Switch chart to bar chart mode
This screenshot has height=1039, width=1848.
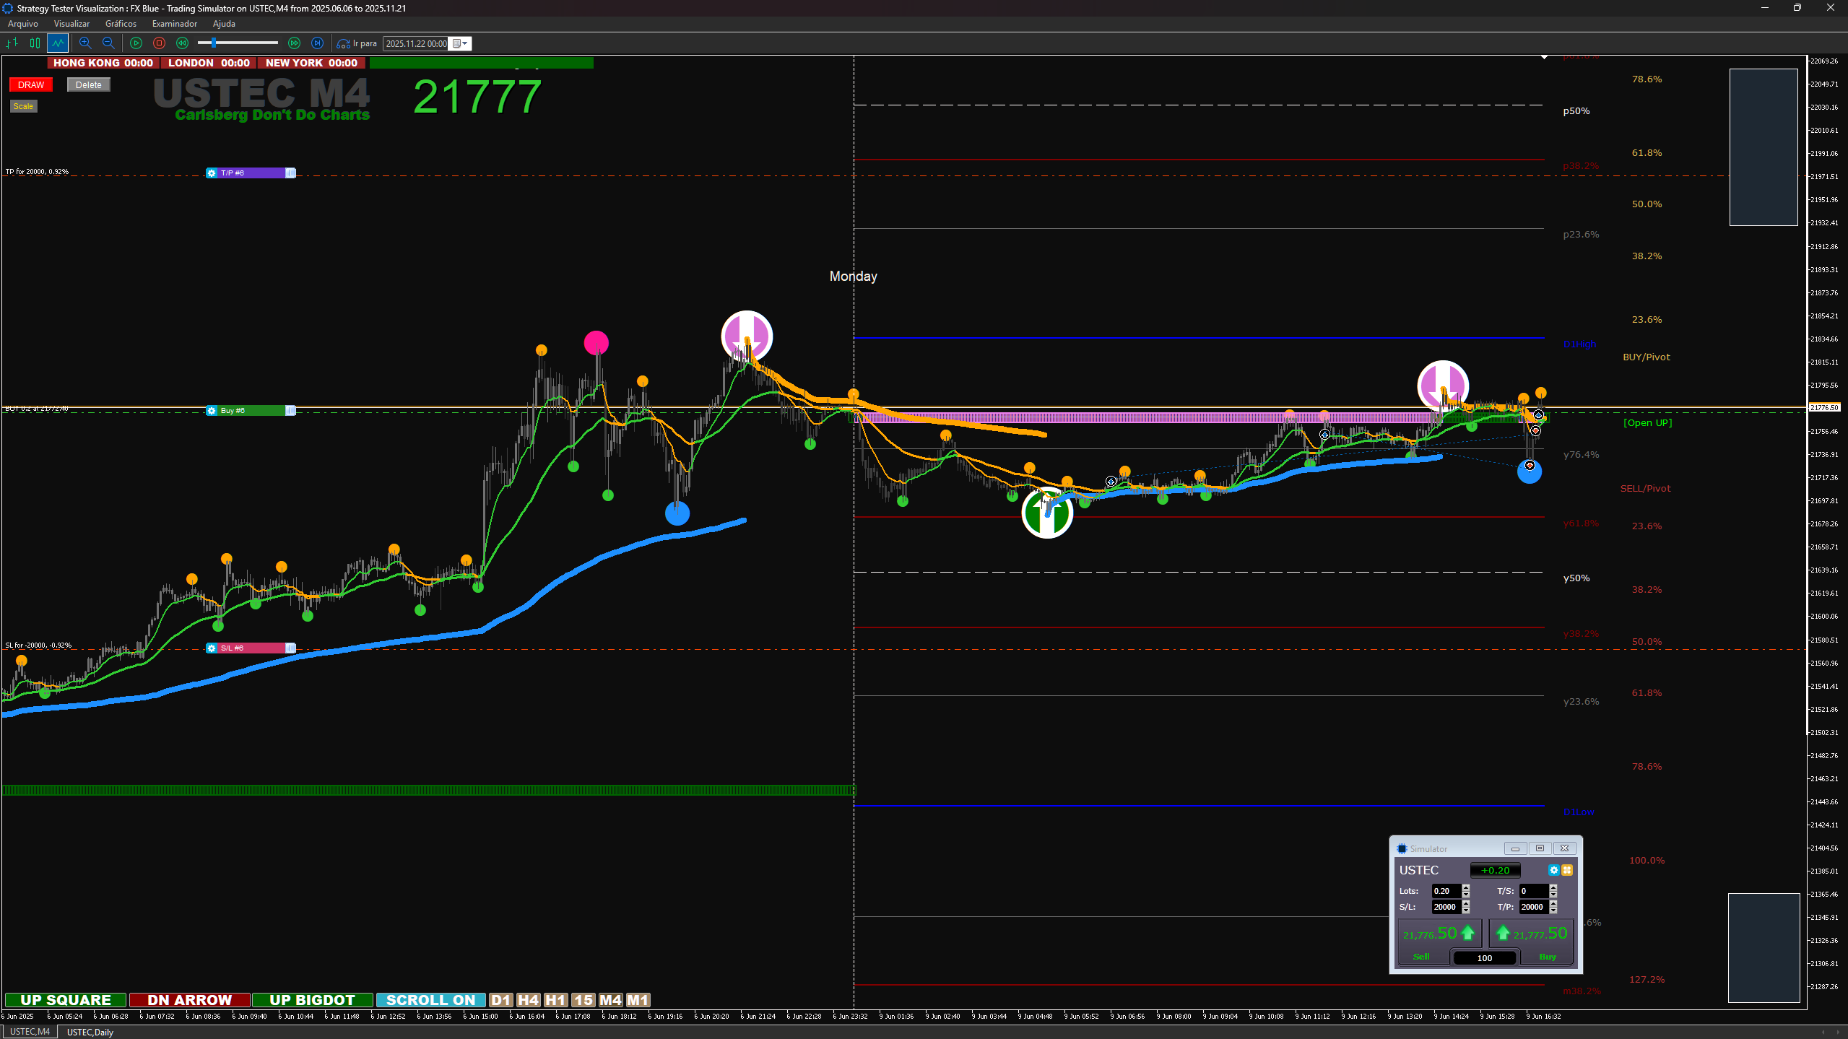pos(12,43)
